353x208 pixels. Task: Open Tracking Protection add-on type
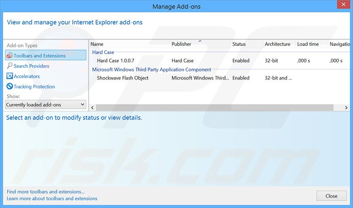click(34, 87)
